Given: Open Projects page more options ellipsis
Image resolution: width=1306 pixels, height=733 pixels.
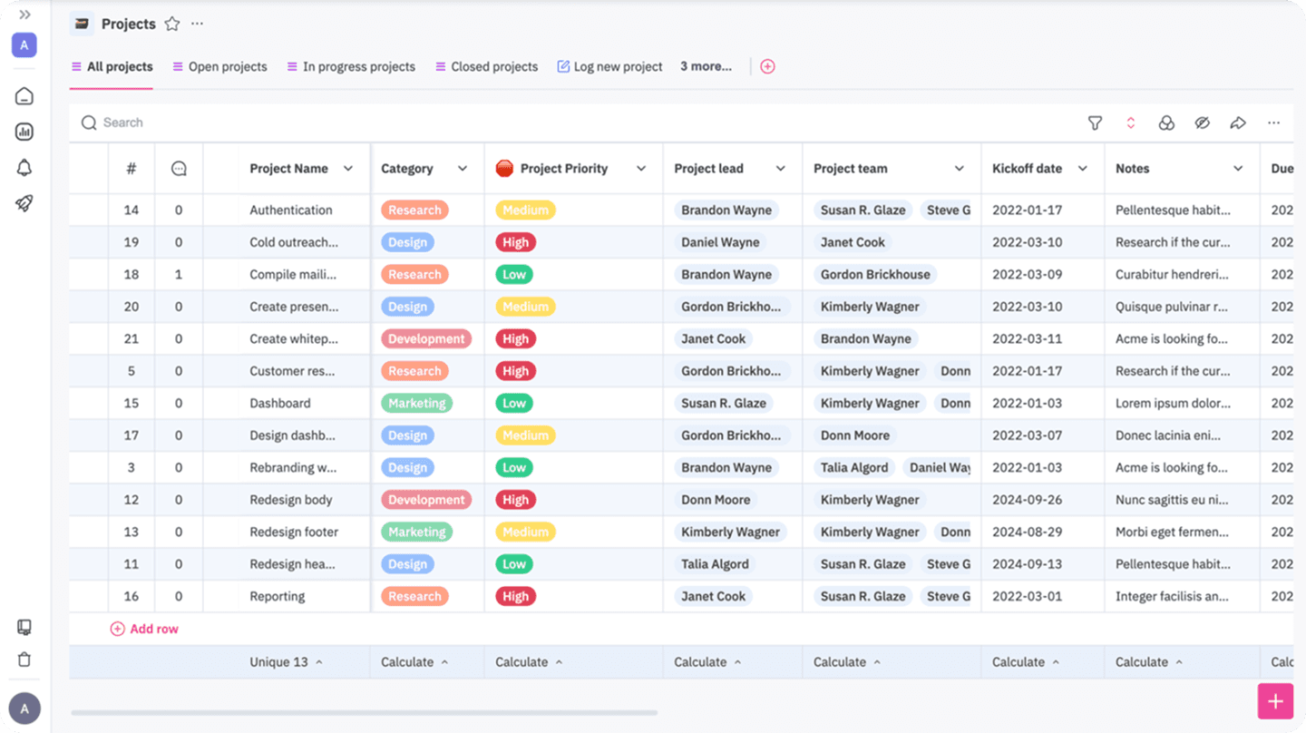Looking at the screenshot, I should coord(198,24).
